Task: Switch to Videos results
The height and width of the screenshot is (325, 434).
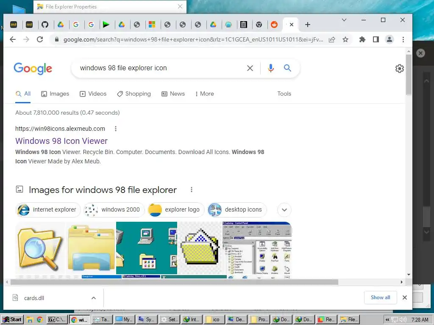Action: 93,94
